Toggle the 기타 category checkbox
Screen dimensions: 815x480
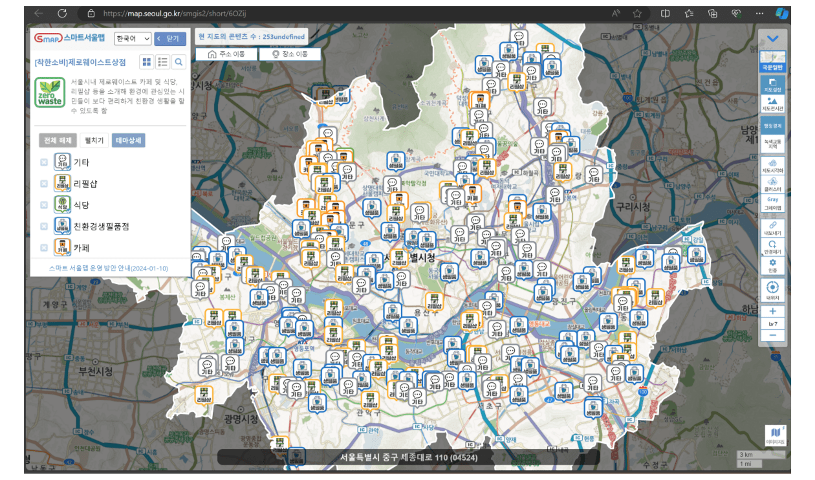[44, 162]
